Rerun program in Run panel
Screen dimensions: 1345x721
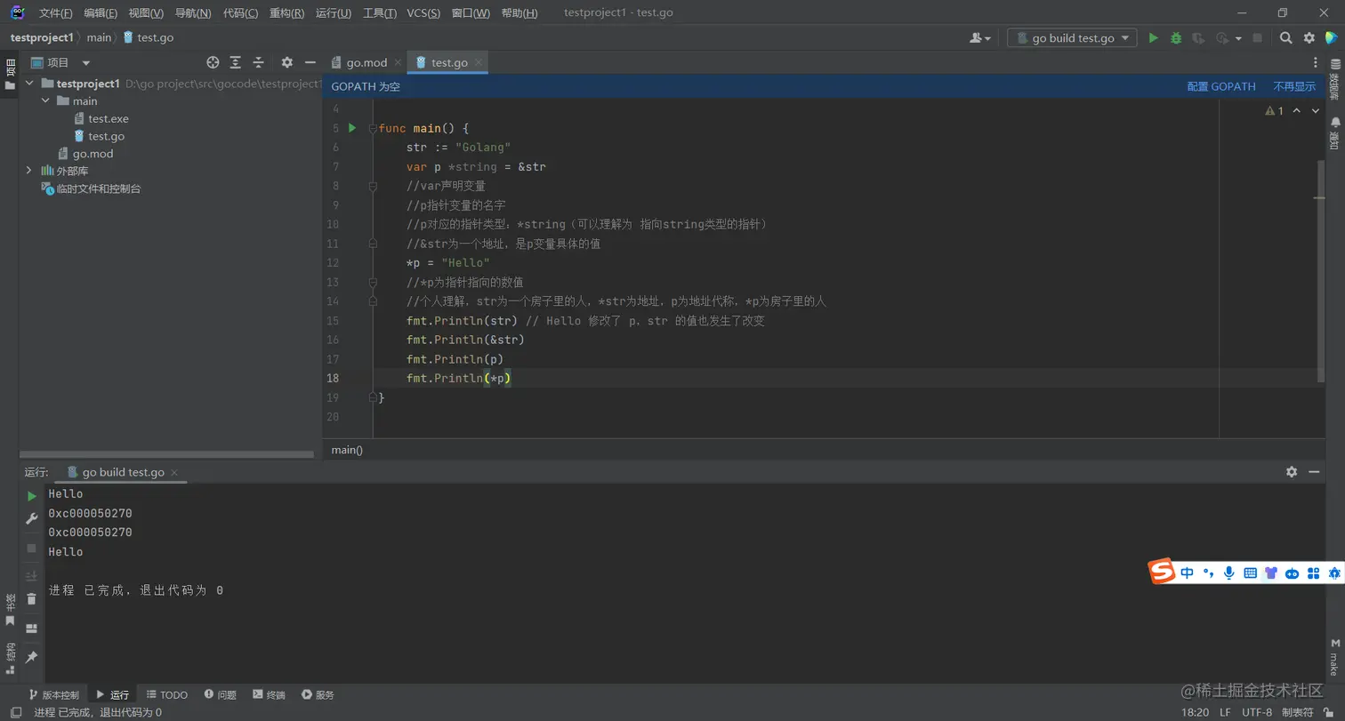[x=31, y=496]
